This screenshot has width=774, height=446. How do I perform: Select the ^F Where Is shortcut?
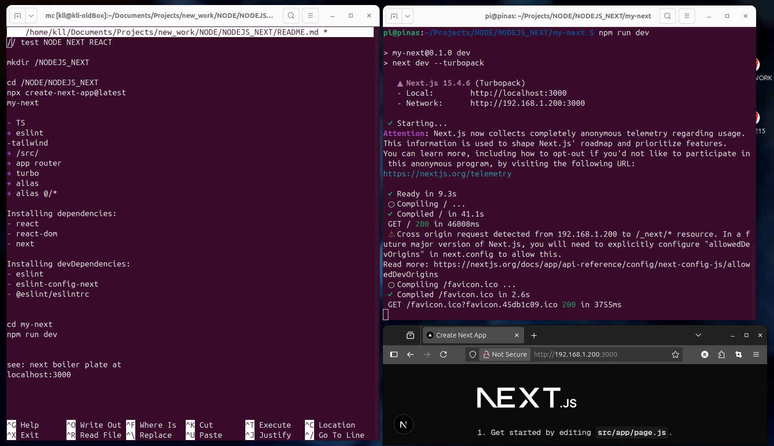151,425
